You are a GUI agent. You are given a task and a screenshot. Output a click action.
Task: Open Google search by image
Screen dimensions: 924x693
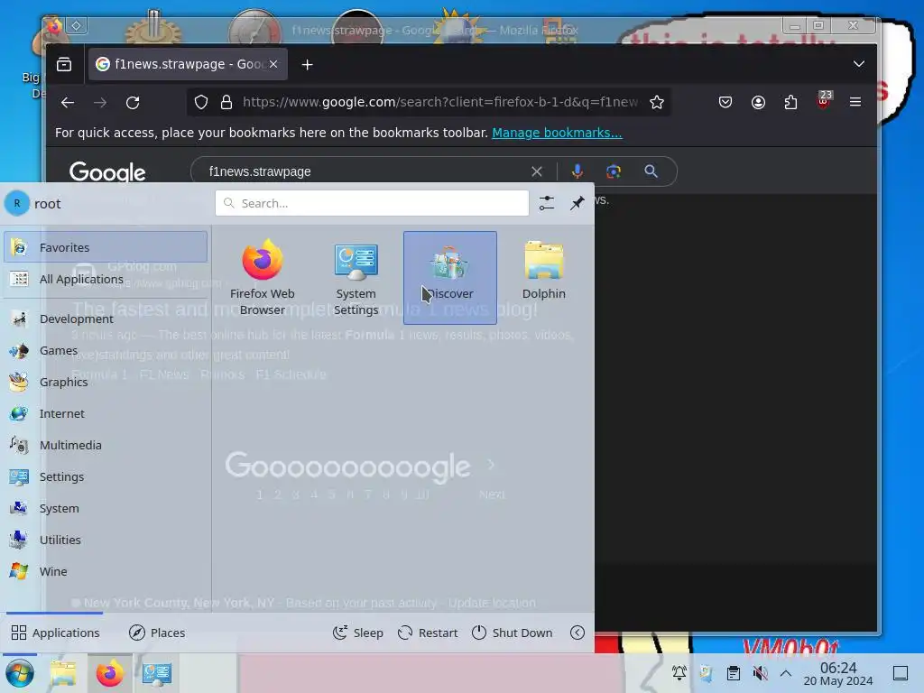[x=614, y=171]
